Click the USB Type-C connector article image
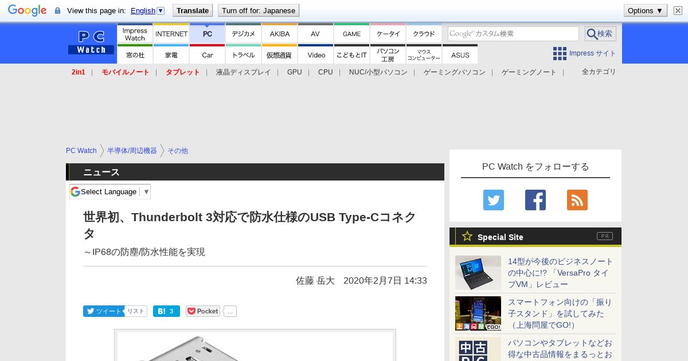 click(x=255, y=346)
